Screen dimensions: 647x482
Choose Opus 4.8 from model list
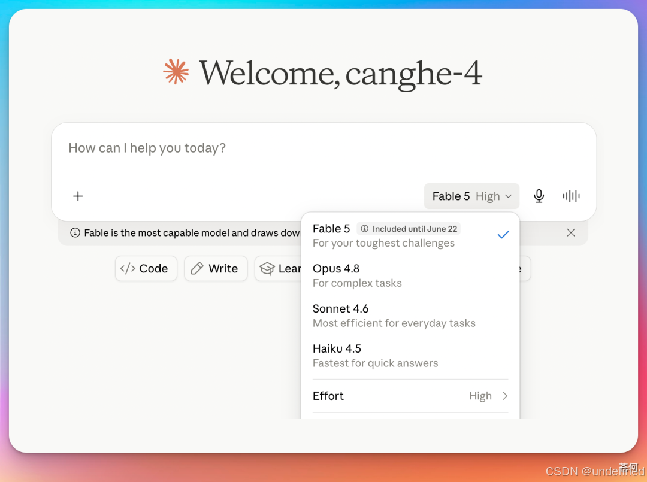pos(410,275)
